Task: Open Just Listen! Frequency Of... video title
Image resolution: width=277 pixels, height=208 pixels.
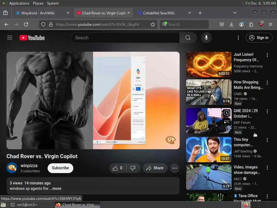Action: pyautogui.click(x=246, y=57)
